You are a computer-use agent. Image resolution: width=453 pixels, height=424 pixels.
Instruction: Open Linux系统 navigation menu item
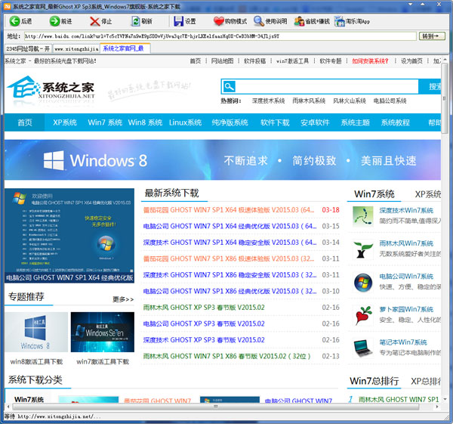point(185,122)
